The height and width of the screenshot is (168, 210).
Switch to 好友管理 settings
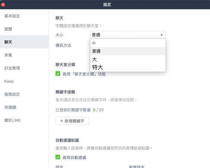pyautogui.click(x=12, y=68)
